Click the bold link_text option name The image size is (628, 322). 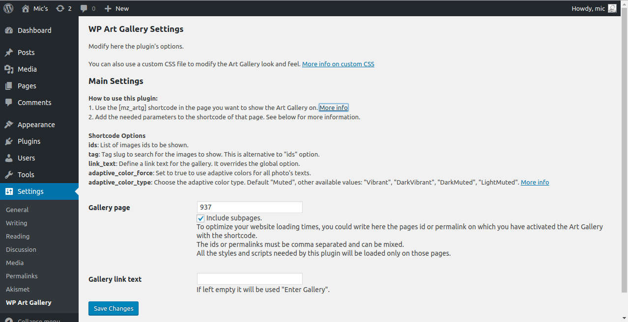pos(102,163)
